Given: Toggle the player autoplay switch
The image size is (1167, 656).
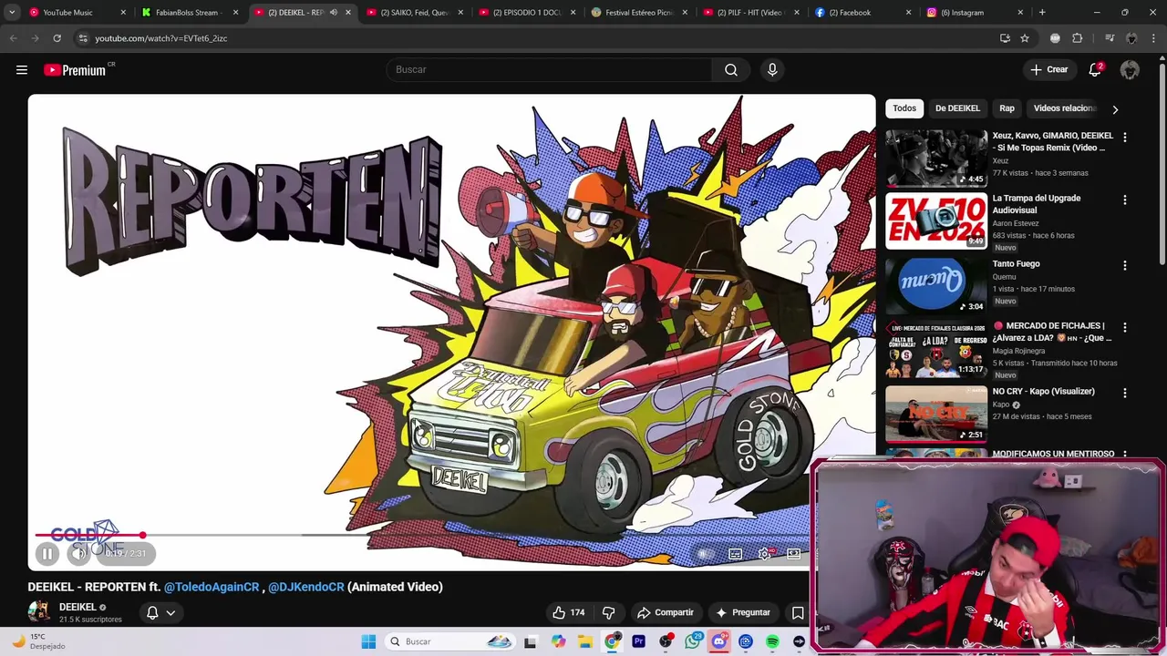Looking at the screenshot, I should pyautogui.click(x=705, y=553).
